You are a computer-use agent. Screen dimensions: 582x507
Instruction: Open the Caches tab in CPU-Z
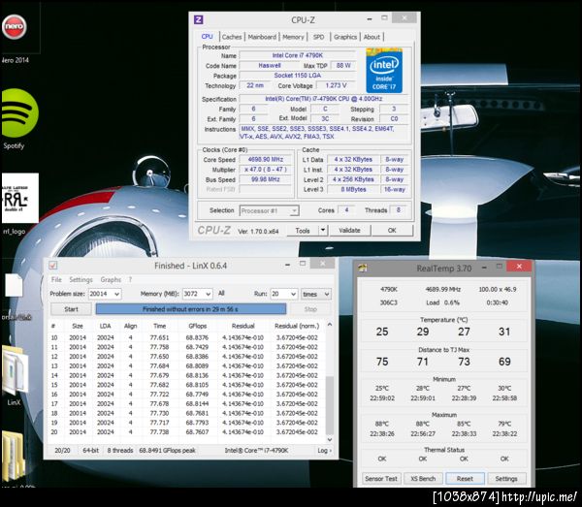(x=232, y=37)
